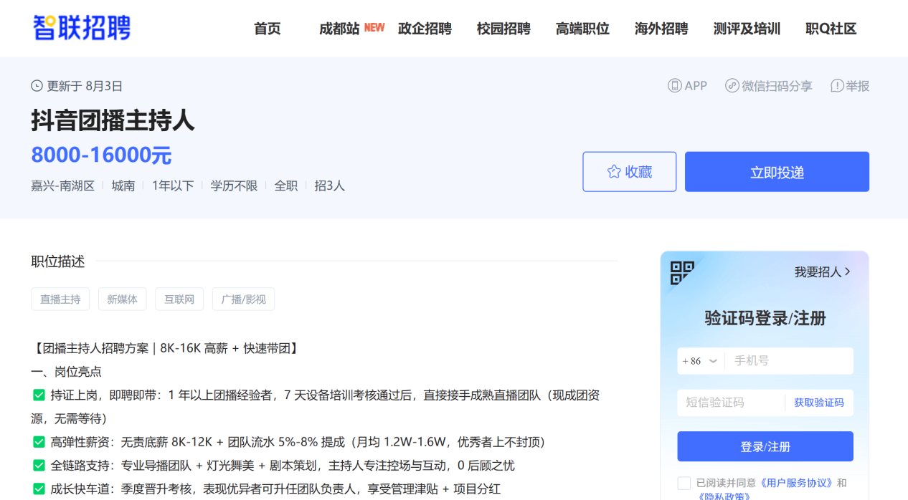Click the star 收藏 button
The image size is (908, 500).
click(x=629, y=172)
